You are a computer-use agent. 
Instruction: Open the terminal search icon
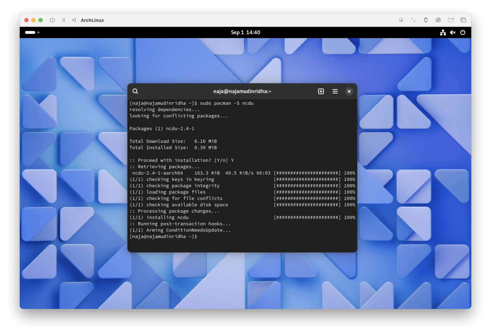pos(135,91)
